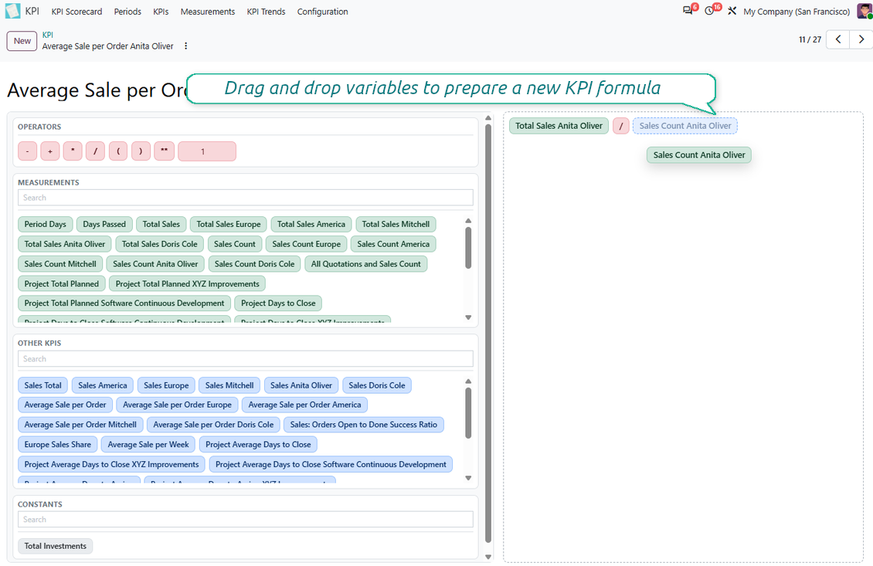Open the activities clock icon

tap(709, 11)
